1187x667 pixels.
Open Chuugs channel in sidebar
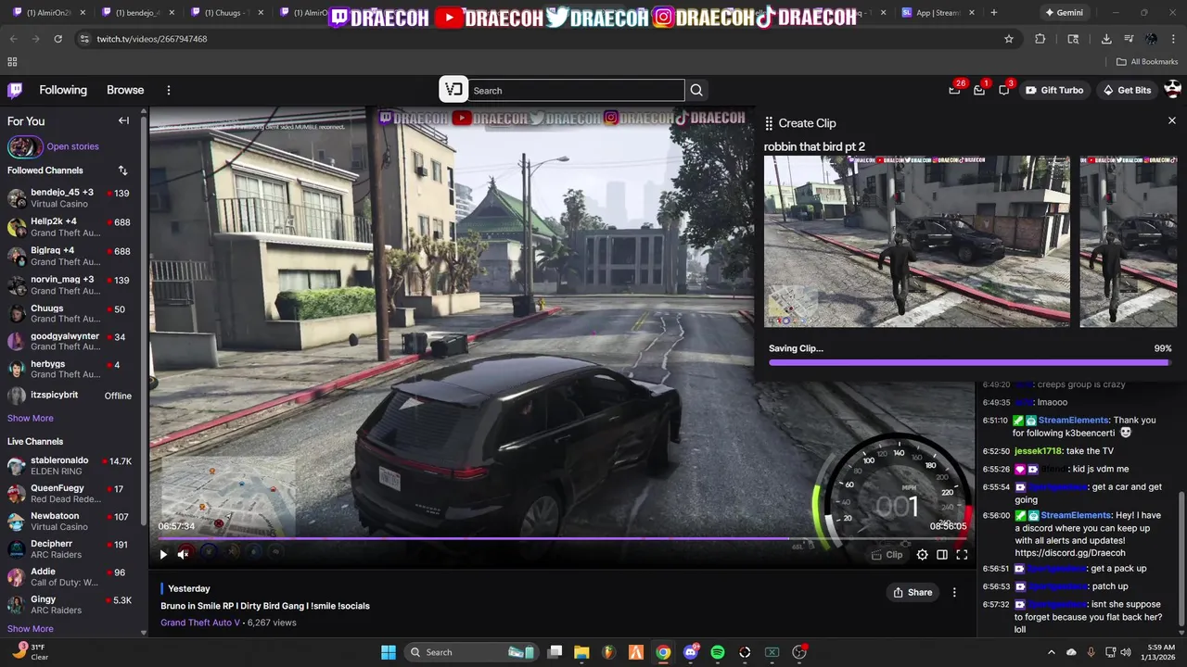(x=72, y=313)
